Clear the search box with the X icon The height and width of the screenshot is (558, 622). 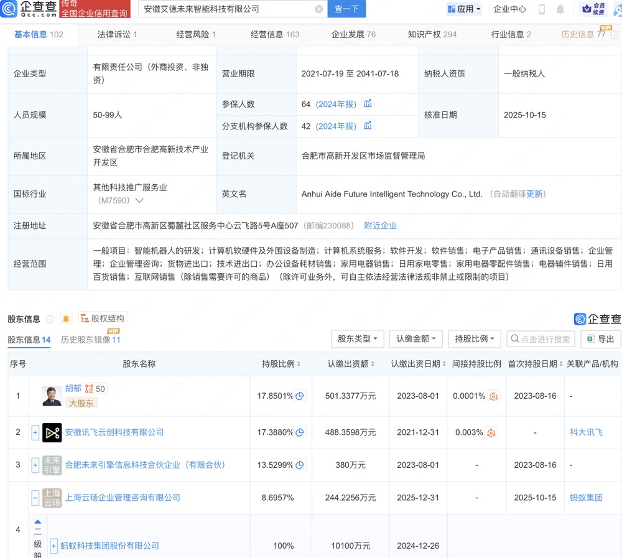[318, 9]
